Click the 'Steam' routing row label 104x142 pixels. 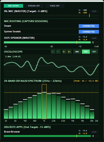tap(8, 26)
